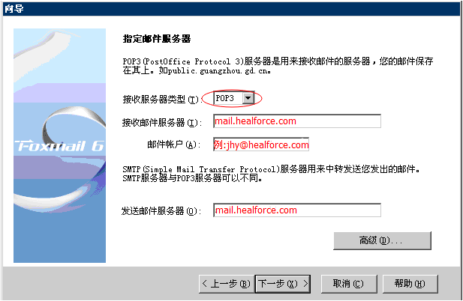The width and height of the screenshot is (463, 301).
Task: Click the 接收服务器类型(T) label
Action: tap(161, 100)
